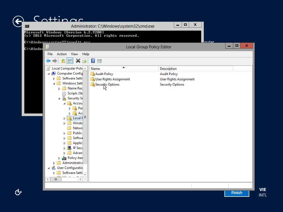This screenshot has height=212, width=283.
Task: Open the Action menu
Action: [62, 54]
